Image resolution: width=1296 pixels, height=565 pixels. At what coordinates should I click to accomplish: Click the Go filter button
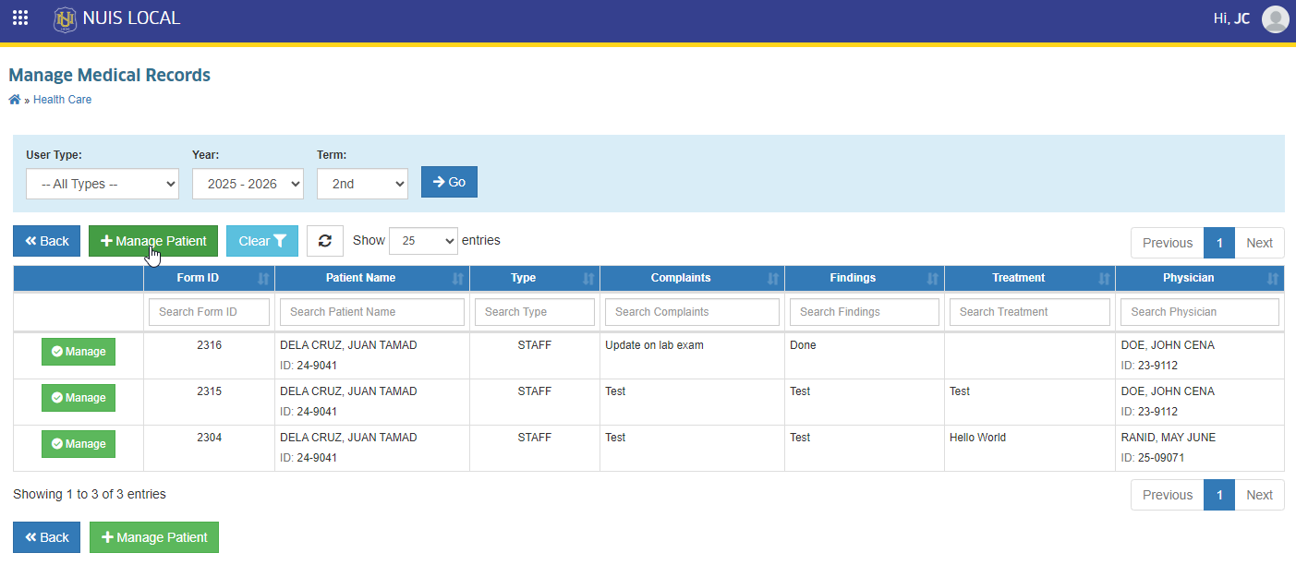click(449, 182)
